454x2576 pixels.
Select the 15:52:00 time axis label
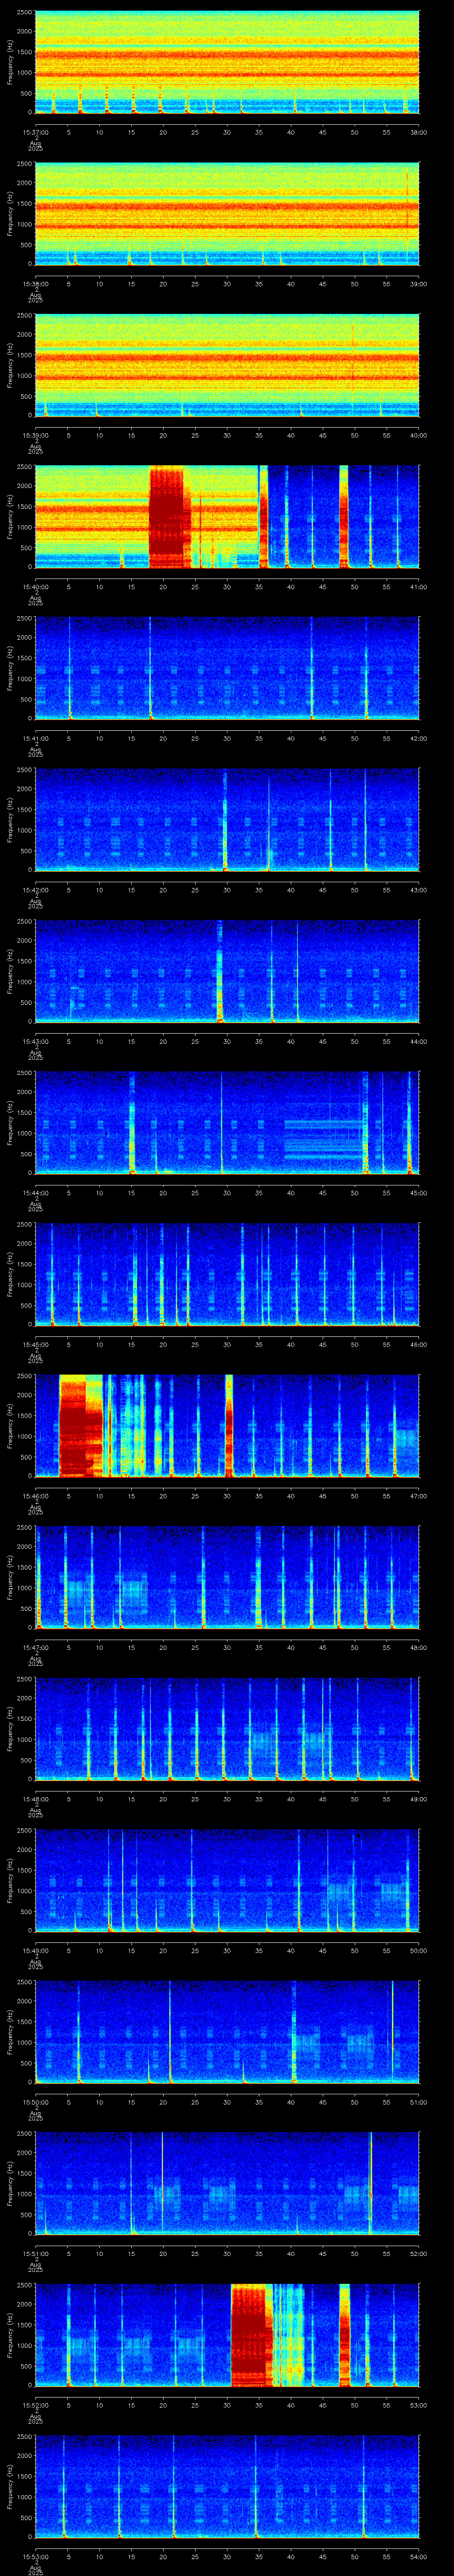pos(35,2405)
